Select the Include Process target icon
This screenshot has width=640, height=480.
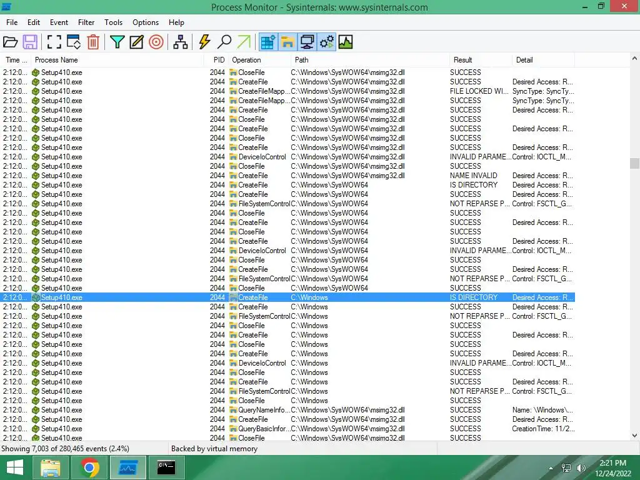[x=156, y=42]
